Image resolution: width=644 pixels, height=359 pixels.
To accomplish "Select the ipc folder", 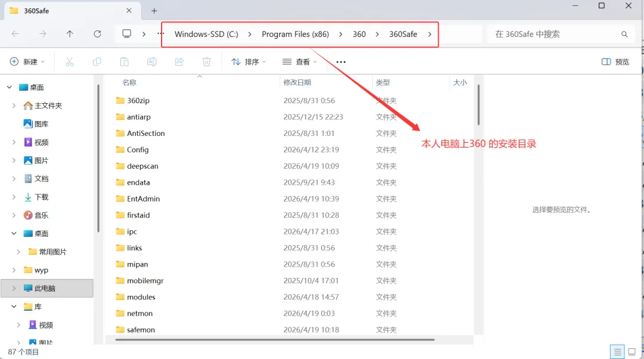I will click(x=126, y=232).
